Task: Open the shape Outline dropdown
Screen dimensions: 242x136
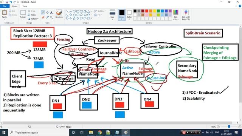Action: (x=100, y=11)
